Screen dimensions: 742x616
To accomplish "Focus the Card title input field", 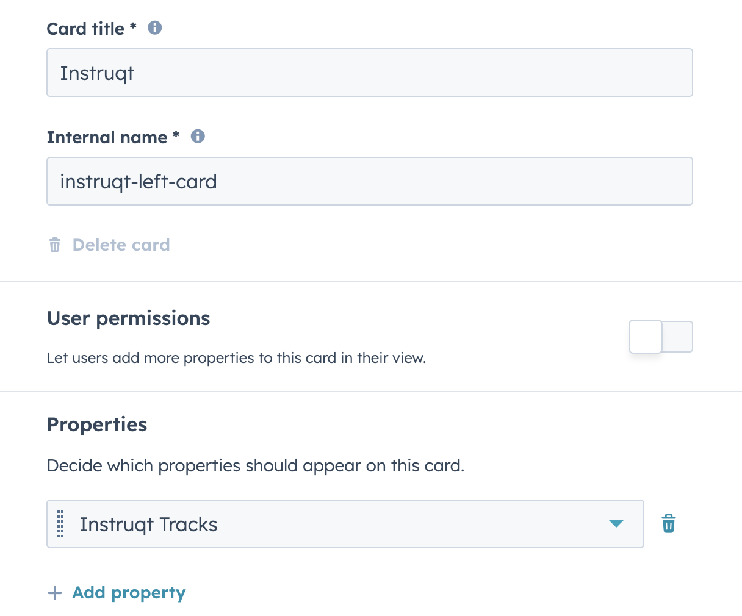I will click(x=369, y=73).
